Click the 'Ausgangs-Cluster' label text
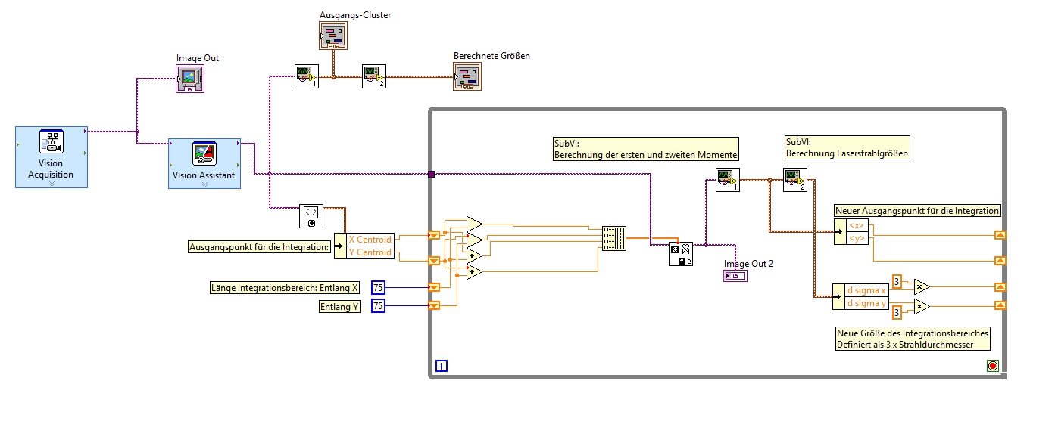This screenshot has width=1055, height=421. click(355, 14)
